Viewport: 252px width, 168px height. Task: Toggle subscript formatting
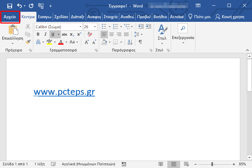coord(72,34)
